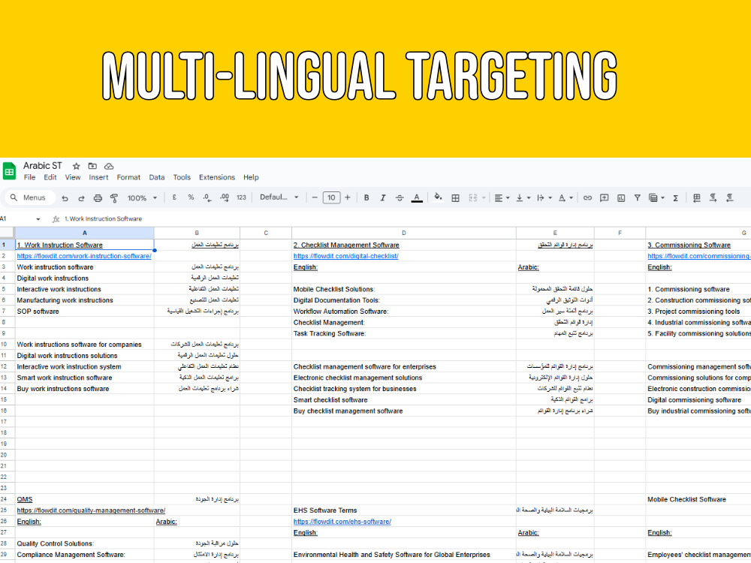Create a filter with the funnel icon

(637, 197)
